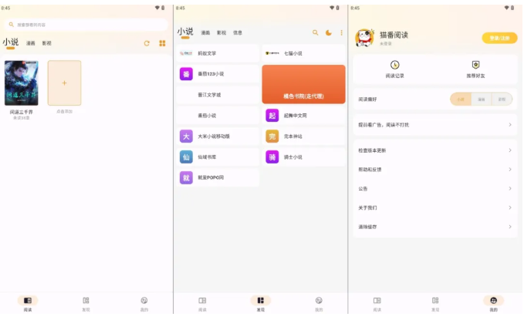Expand the 帮助和反馈 row chevron

(x=510, y=170)
